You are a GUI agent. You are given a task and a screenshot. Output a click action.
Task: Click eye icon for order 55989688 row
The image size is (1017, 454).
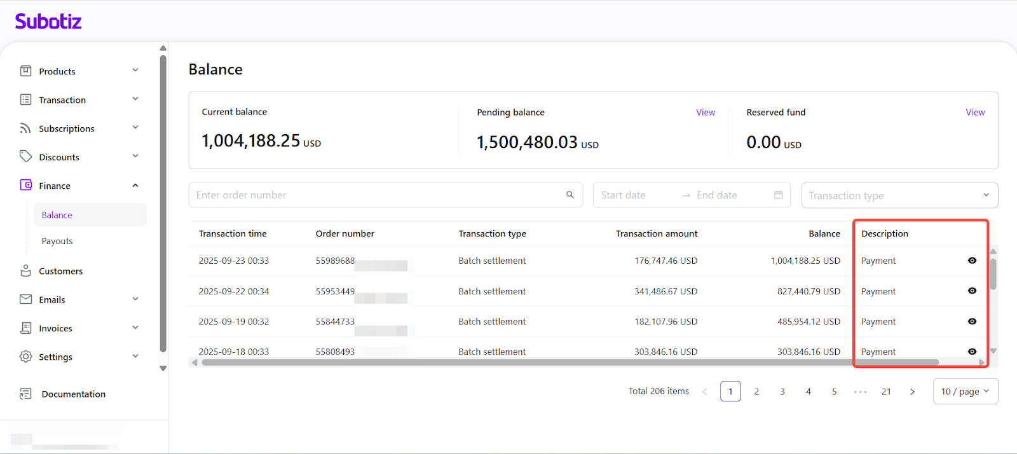coord(972,261)
